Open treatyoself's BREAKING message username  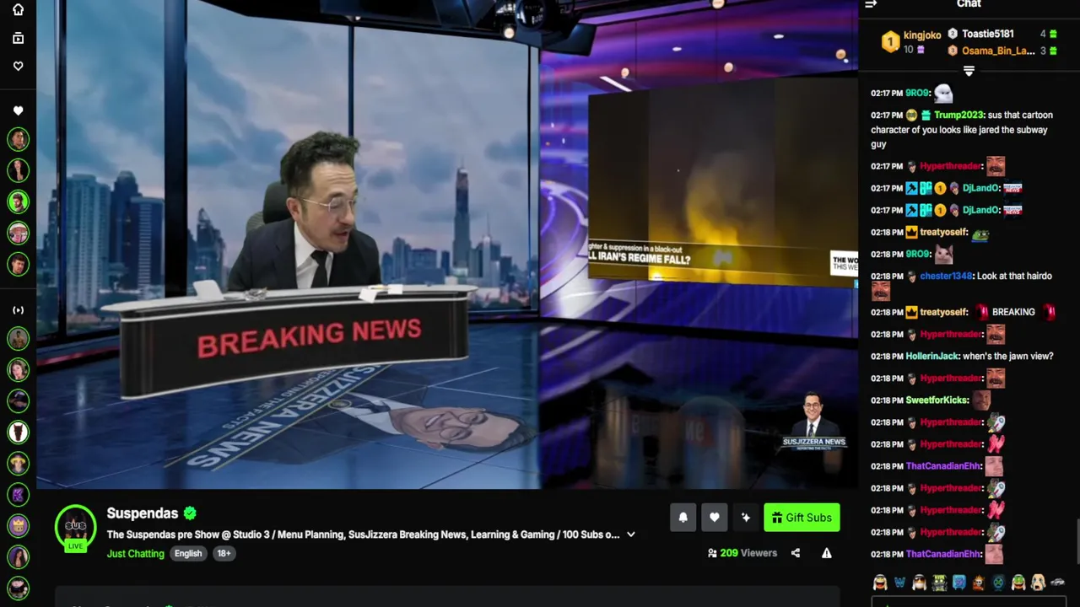click(x=943, y=312)
